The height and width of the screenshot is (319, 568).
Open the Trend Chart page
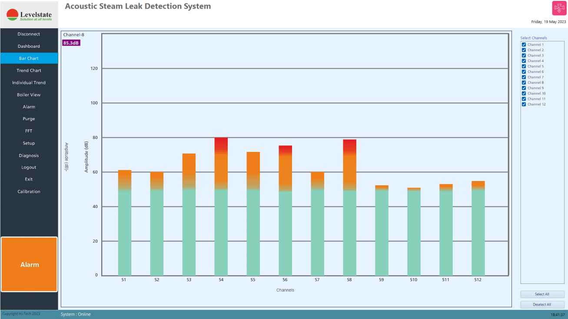click(x=29, y=70)
